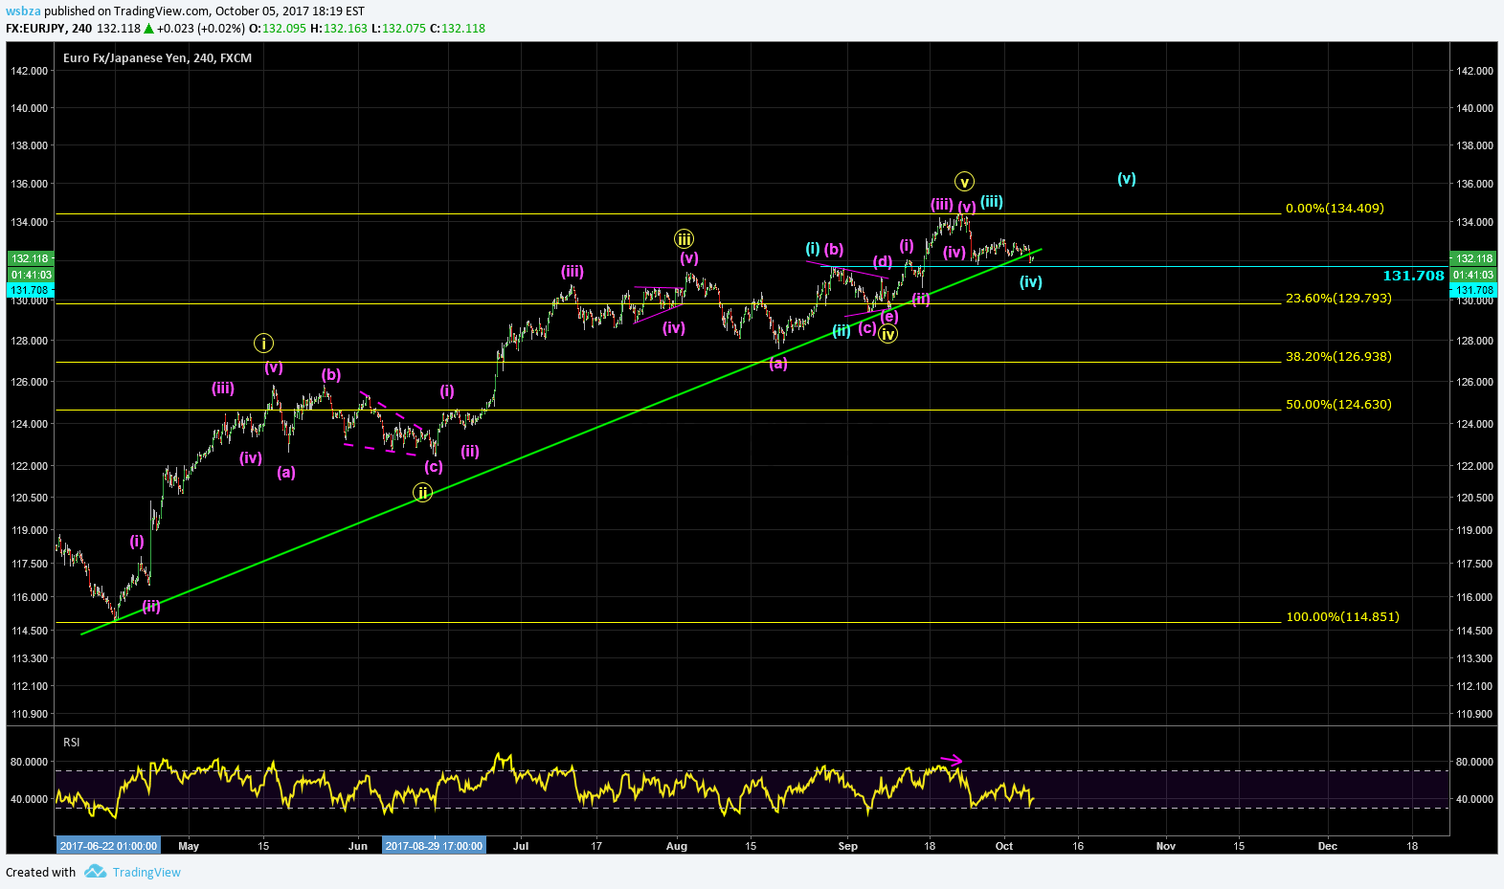
Task: Click the 2017-06-22 01:00:00 date marker
Action: [108, 846]
